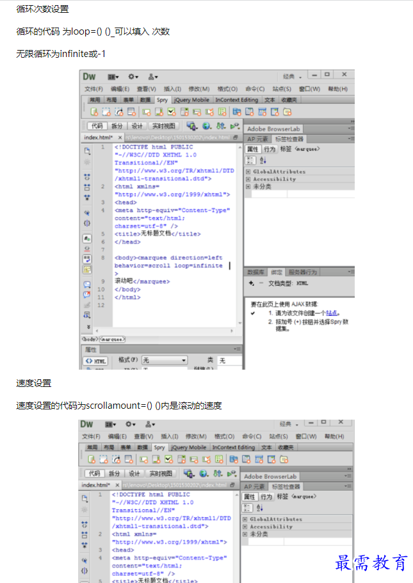Click upper code editor vertical scrollbar down arrow
Viewport: 413px width, 583px height.
(239, 323)
